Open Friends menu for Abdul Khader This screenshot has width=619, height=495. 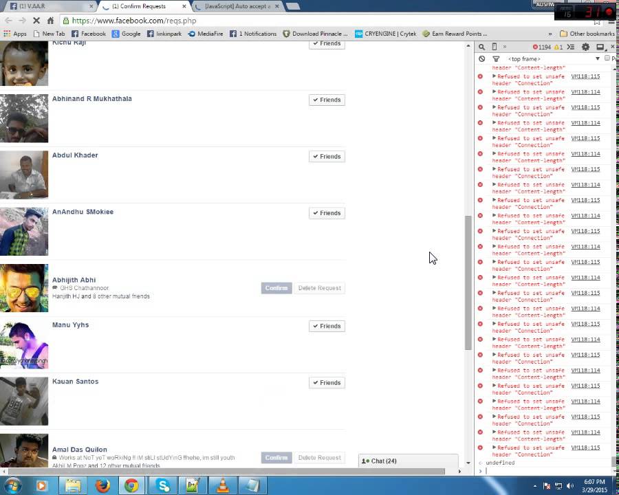(327, 156)
